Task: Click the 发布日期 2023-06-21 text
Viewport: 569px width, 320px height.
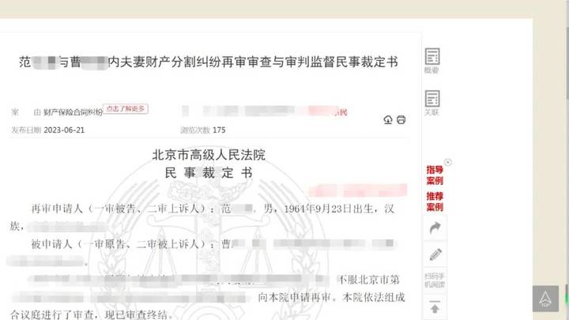Action: (48, 130)
